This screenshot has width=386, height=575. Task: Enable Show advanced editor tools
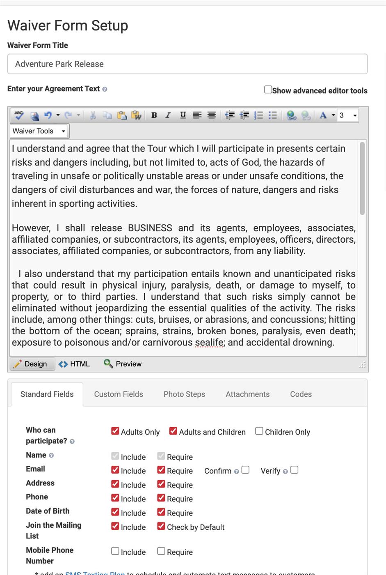pos(268,90)
